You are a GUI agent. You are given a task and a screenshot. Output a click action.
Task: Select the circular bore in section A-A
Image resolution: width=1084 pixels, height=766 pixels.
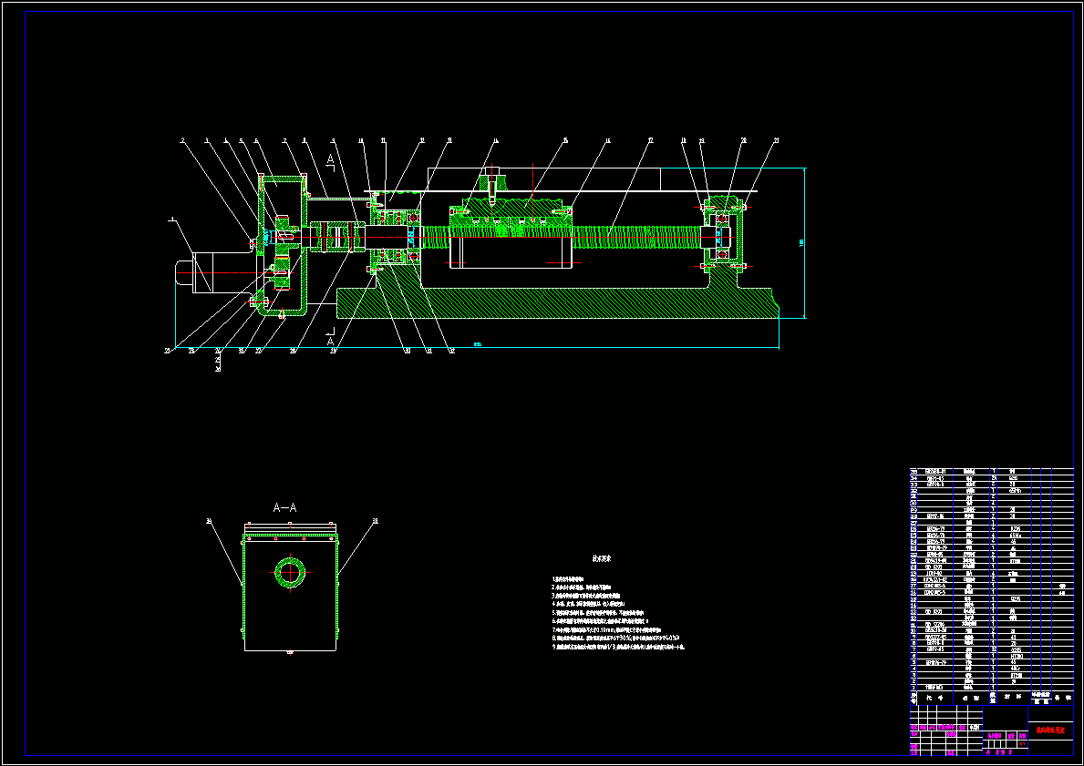pos(290,573)
